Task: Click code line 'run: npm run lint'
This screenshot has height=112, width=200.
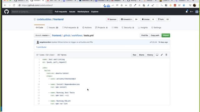Action: tap(59, 104)
